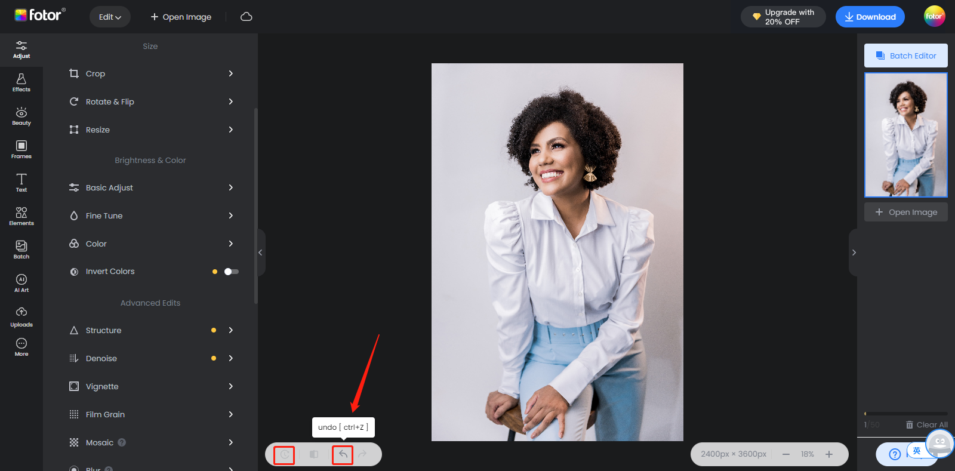955x471 pixels.
Task: Open the Uploads panel
Action: pos(21,317)
